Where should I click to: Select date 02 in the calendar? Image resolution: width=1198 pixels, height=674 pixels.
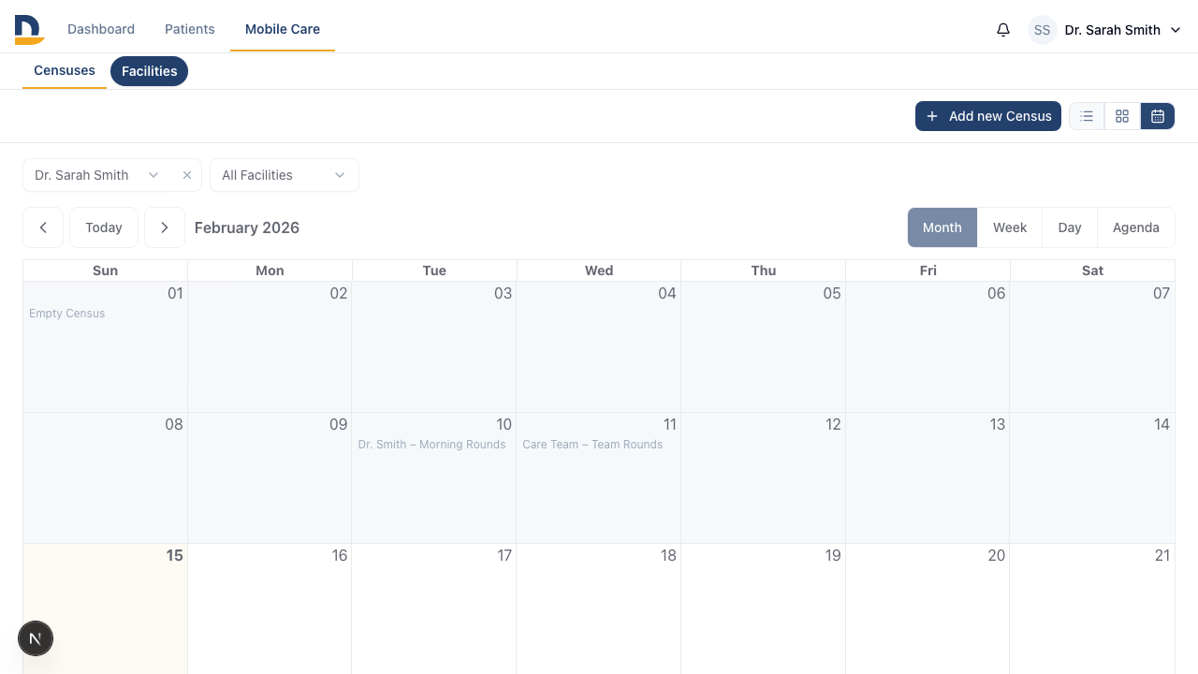click(x=339, y=293)
